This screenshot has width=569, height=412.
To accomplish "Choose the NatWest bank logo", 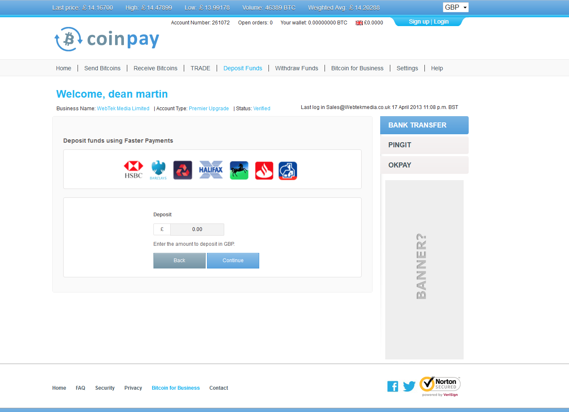I will click(183, 170).
